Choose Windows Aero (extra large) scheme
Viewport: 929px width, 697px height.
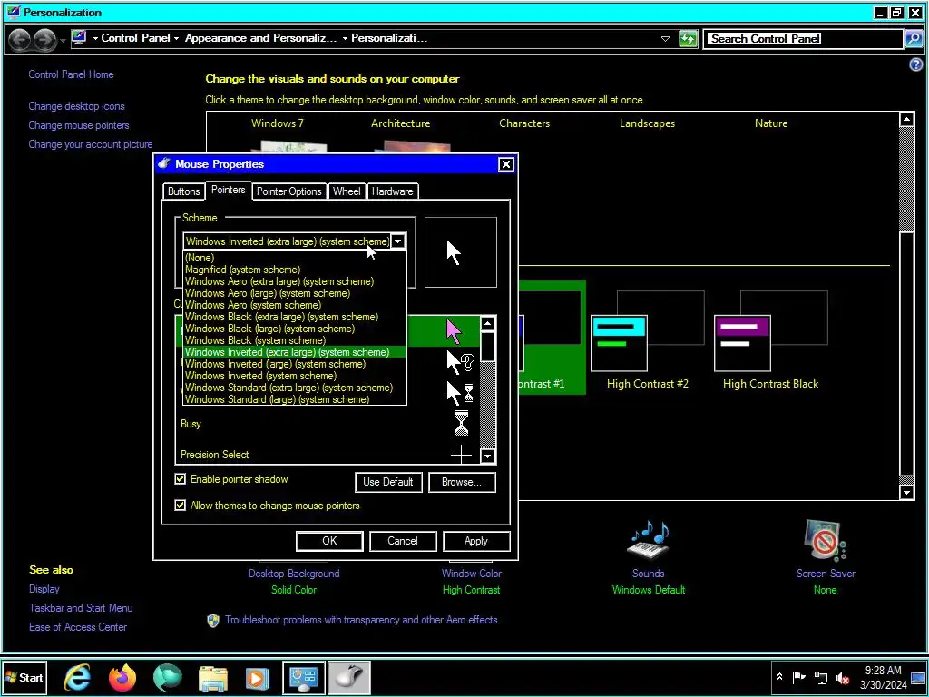click(295, 281)
